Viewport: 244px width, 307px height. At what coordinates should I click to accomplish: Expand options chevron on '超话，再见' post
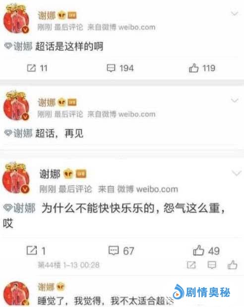click(x=235, y=101)
